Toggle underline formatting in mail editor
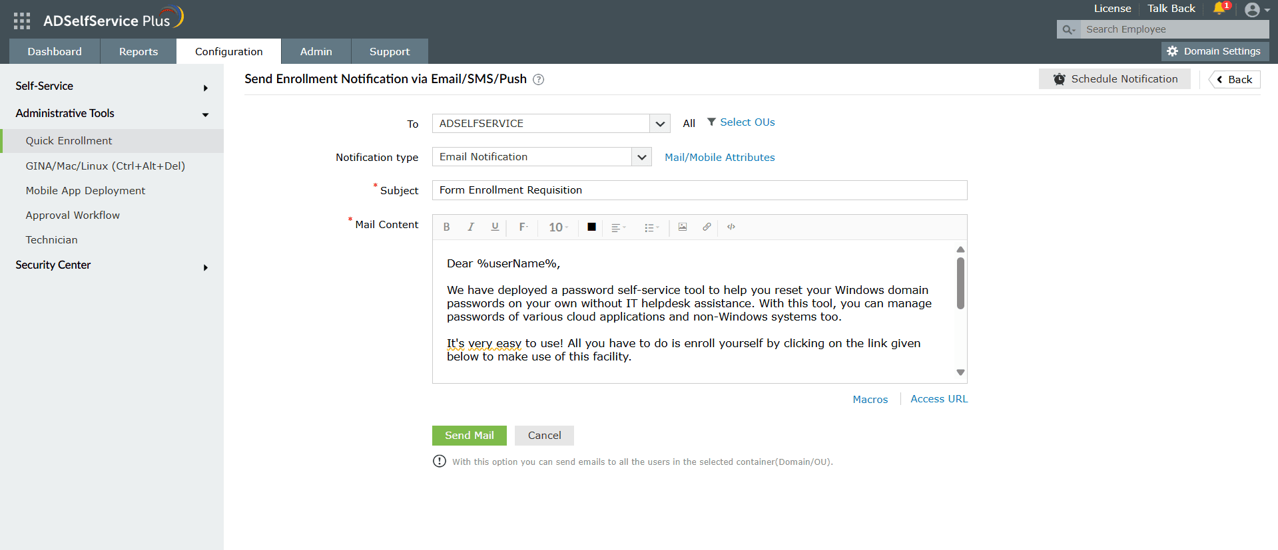This screenshot has height=550, width=1278. pos(495,227)
